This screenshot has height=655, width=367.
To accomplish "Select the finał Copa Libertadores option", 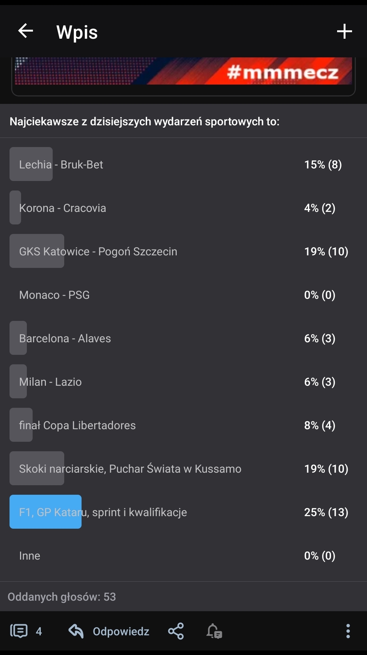I will (x=77, y=425).
